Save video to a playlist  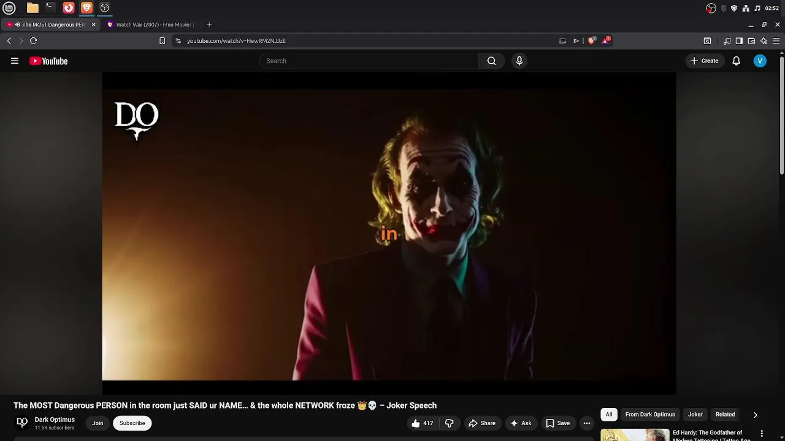558,423
